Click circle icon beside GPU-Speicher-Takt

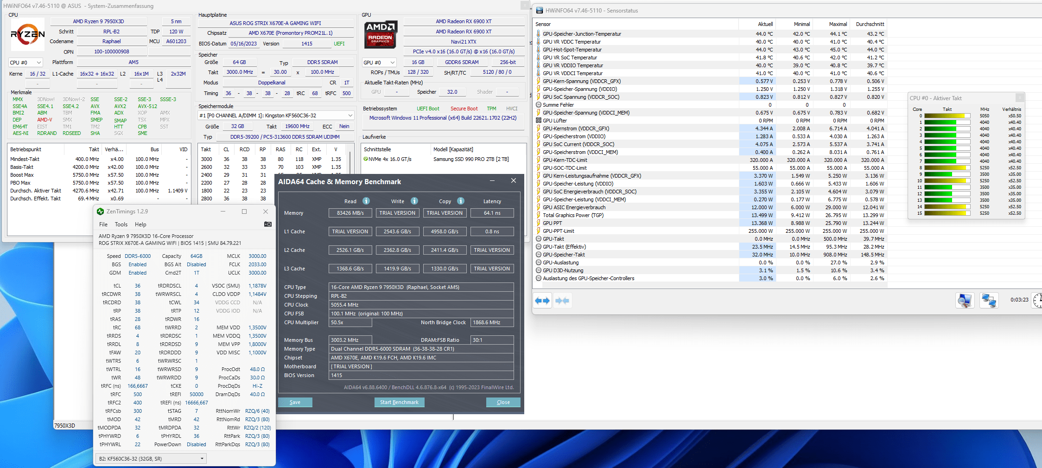[x=538, y=255]
